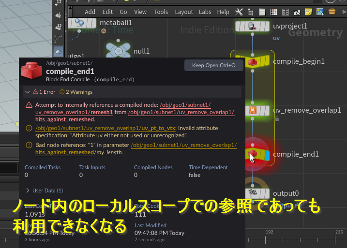Click Keep Open Ctrl+O button
This screenshot has height=248, width=347.
click(214, 65)
